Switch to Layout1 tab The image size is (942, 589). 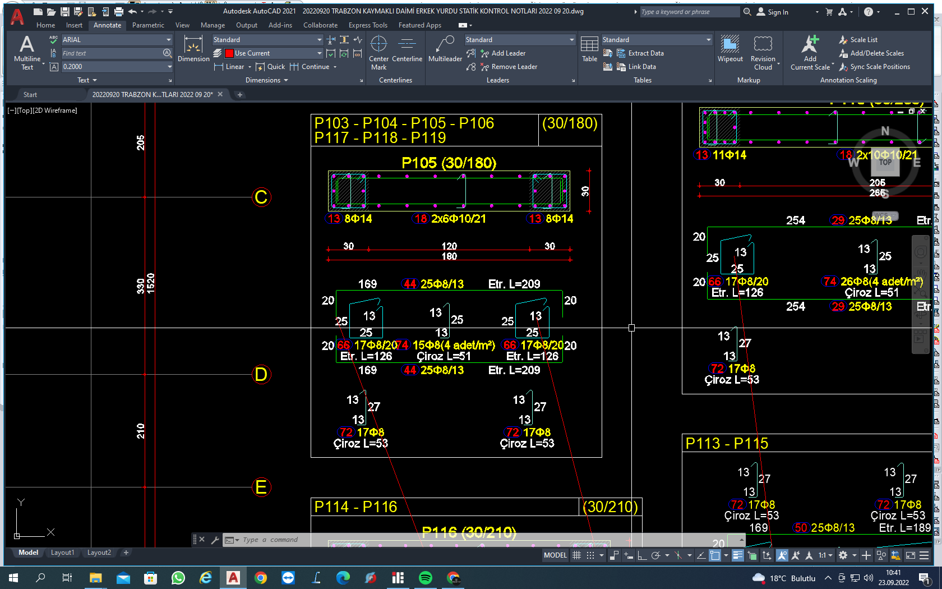(62, 553)
